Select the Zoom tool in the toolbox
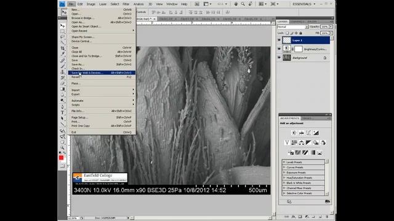This screenshot has width=394, height=221. click(62, 148)
